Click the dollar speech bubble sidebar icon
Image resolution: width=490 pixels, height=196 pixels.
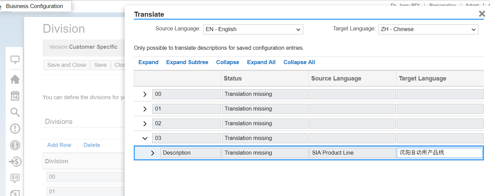coord(15,178)
